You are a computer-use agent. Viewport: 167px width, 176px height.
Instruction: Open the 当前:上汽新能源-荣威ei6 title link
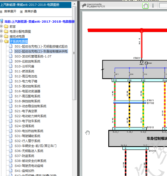39,22
